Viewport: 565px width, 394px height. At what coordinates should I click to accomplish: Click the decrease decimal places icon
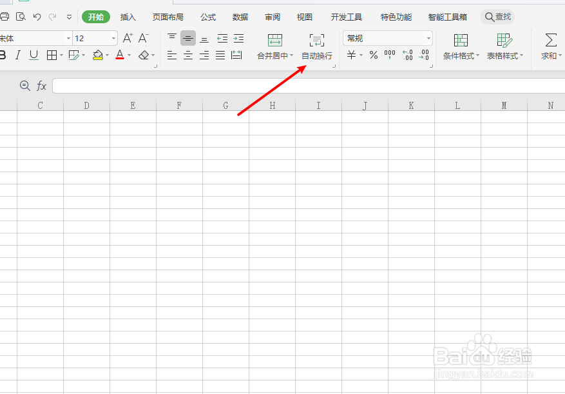tap(423, 54)
